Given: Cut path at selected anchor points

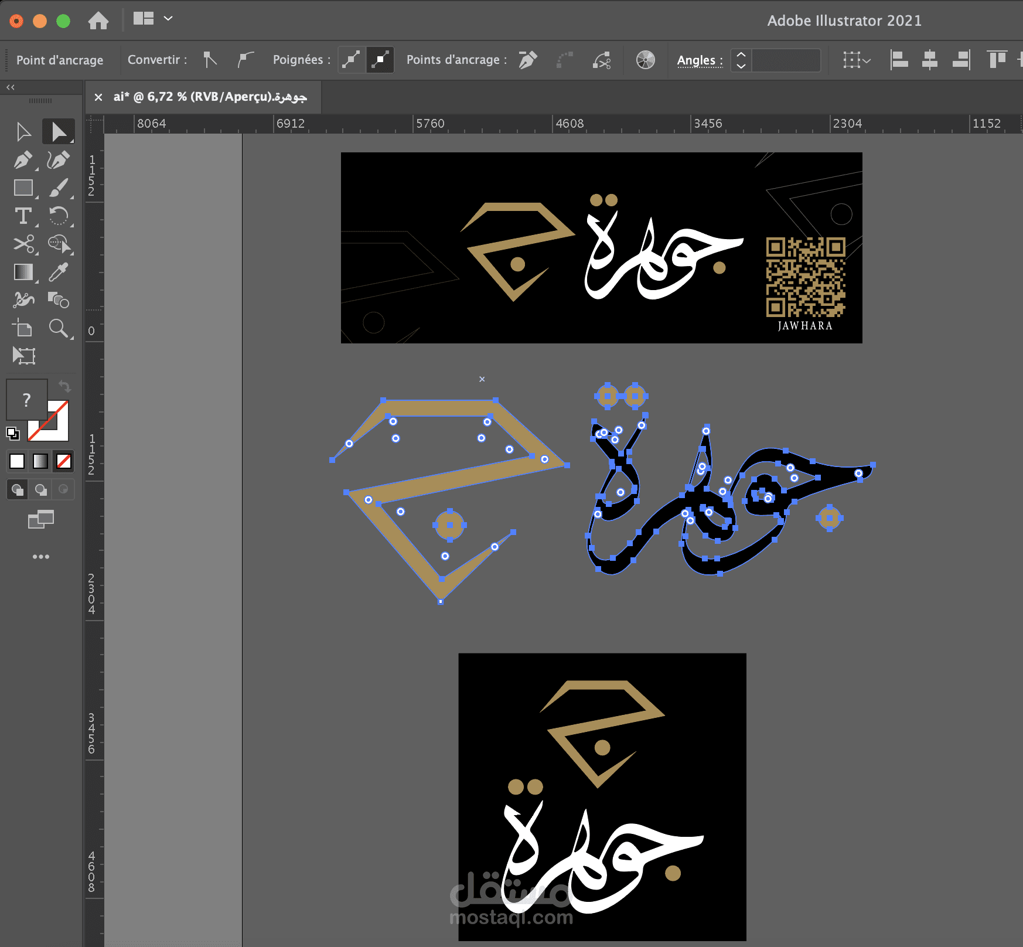Looking at the screenshot, I should click(602, 60).
